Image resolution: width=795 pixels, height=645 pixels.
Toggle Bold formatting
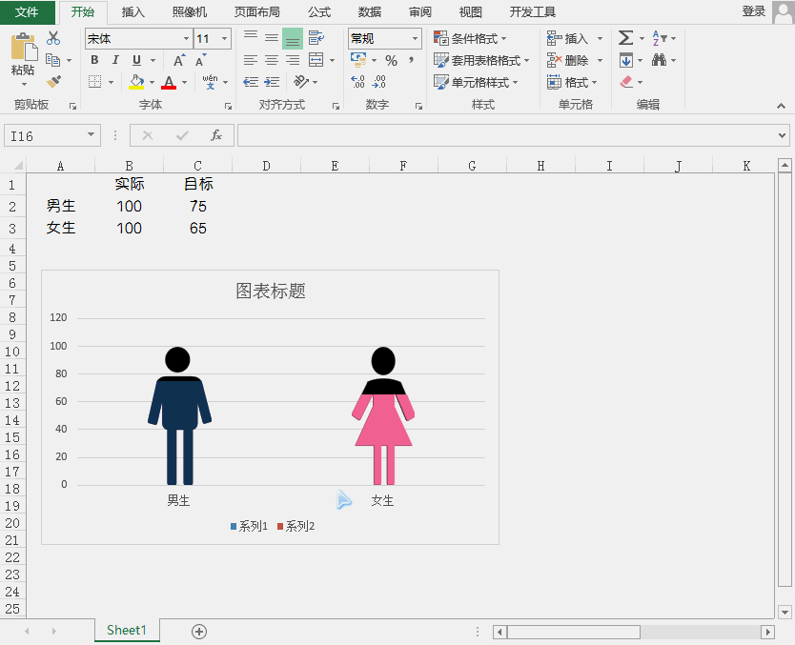(94, 60)
